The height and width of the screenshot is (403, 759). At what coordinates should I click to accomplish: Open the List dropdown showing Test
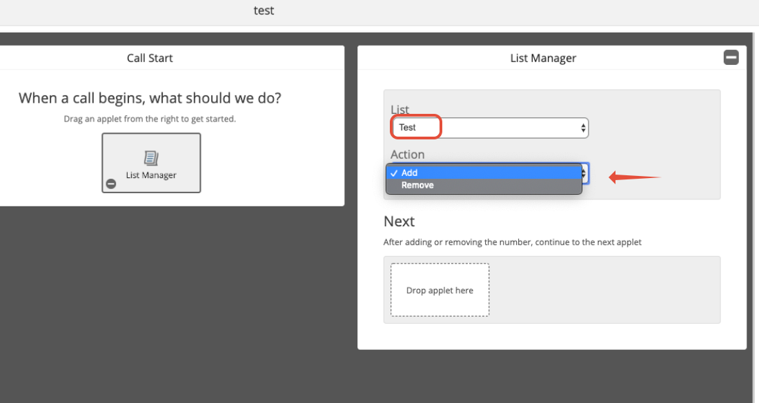(x=490, y=128)
